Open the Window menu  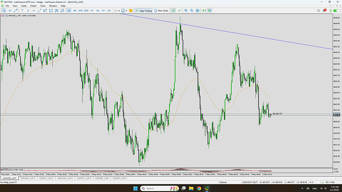click(53, 6)
